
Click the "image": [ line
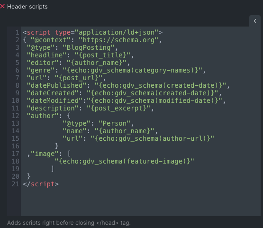(49, 154)
